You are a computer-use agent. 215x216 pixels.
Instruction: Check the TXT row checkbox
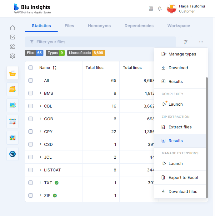click(x=31, y=183)
